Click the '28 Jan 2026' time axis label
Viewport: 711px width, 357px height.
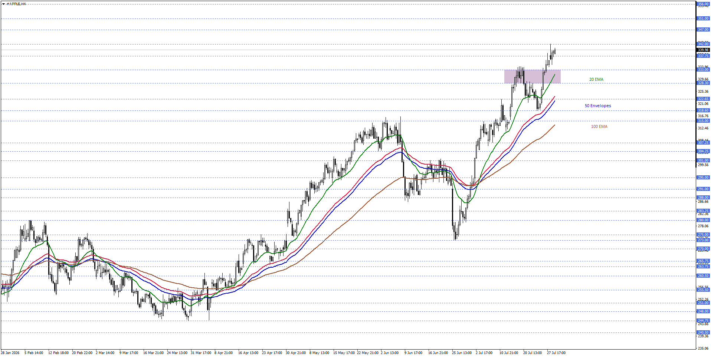[10, 353]
